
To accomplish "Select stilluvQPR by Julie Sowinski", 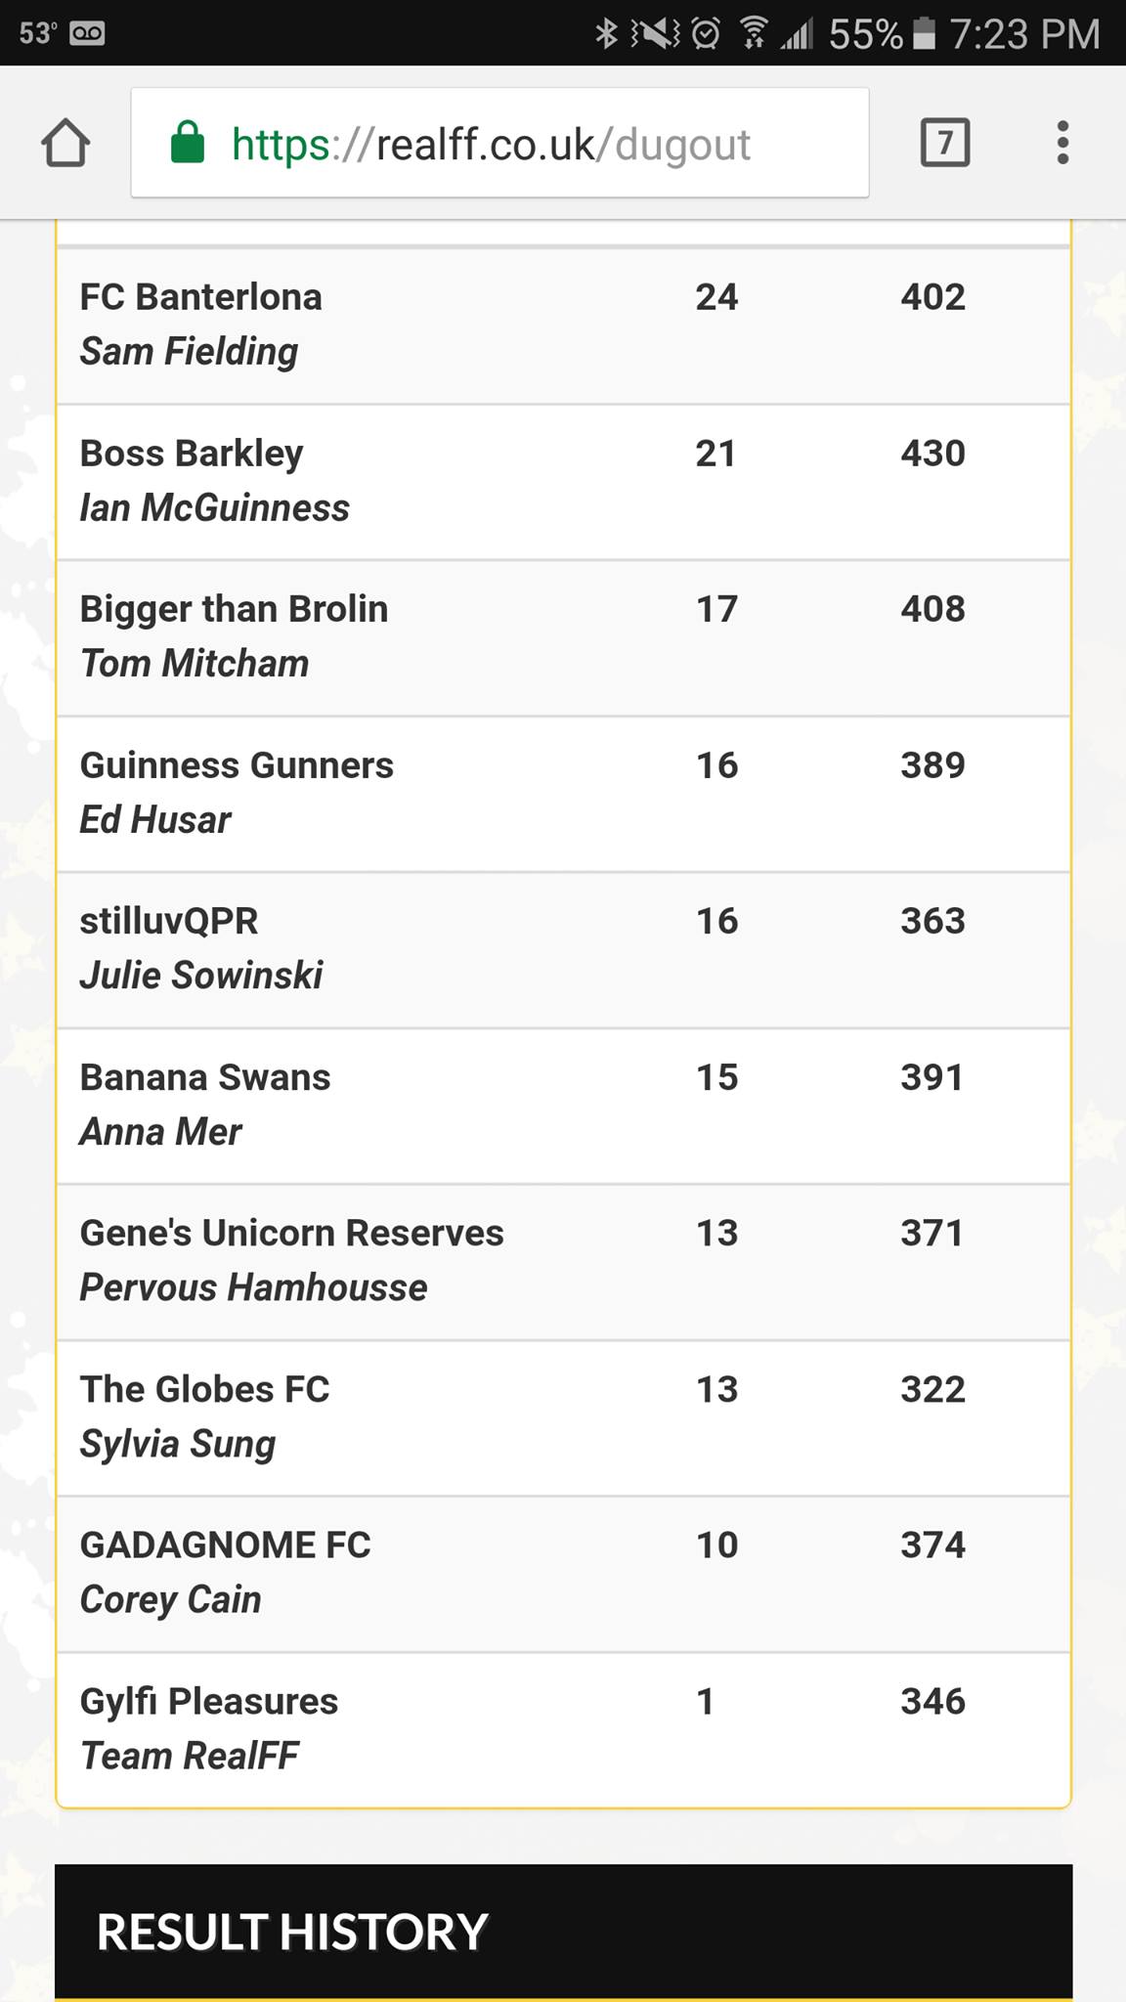I will (x=564, y=949).
